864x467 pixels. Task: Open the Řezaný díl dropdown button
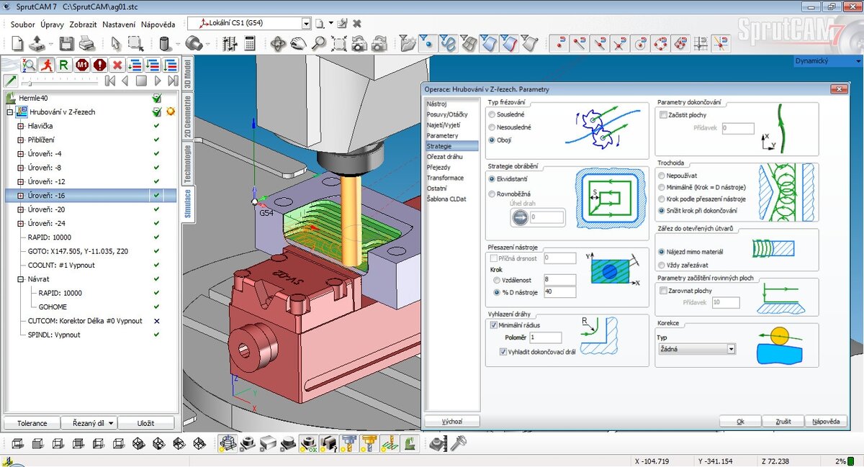pos(88,423)
